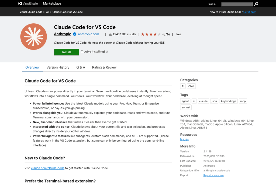The width and height of the screenshot is (276, 183).
Task: Click the installs download icon
Action: coord(110,34)
